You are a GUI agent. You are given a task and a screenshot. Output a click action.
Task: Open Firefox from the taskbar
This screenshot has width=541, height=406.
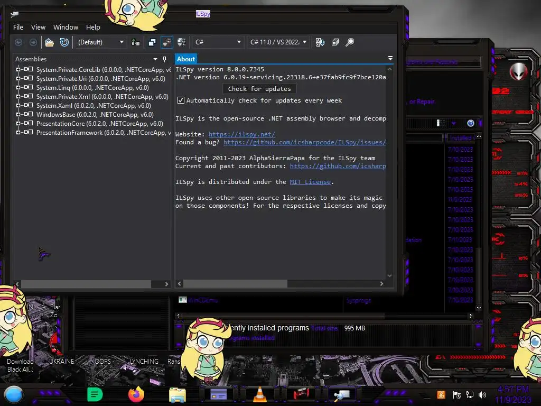[x=136, y=394]
